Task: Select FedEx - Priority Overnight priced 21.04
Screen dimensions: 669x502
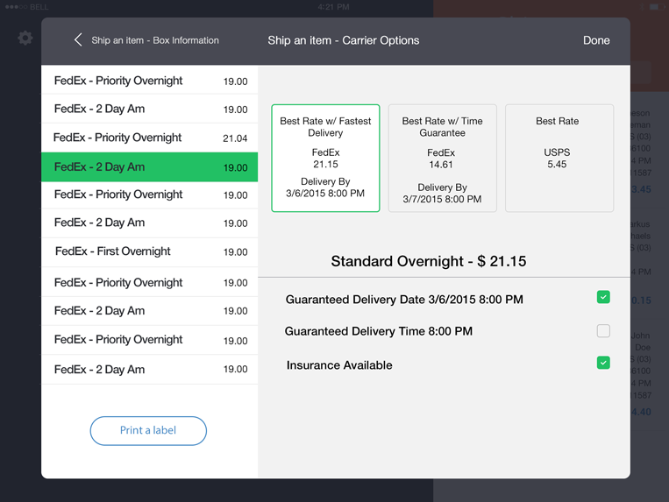Action: (x=149, y=138)
